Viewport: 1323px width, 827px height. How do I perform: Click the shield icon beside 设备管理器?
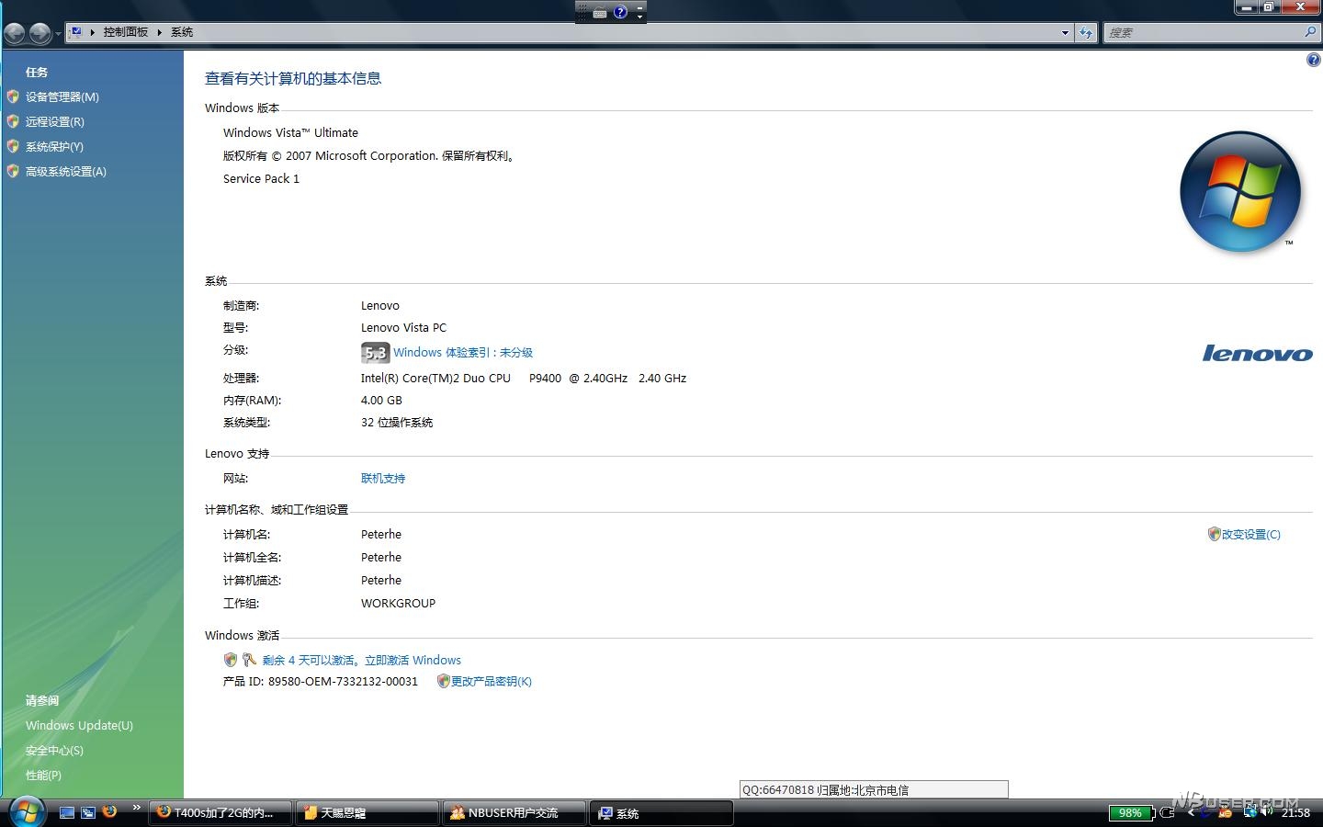pyautogui.click(x=13, y=96)
